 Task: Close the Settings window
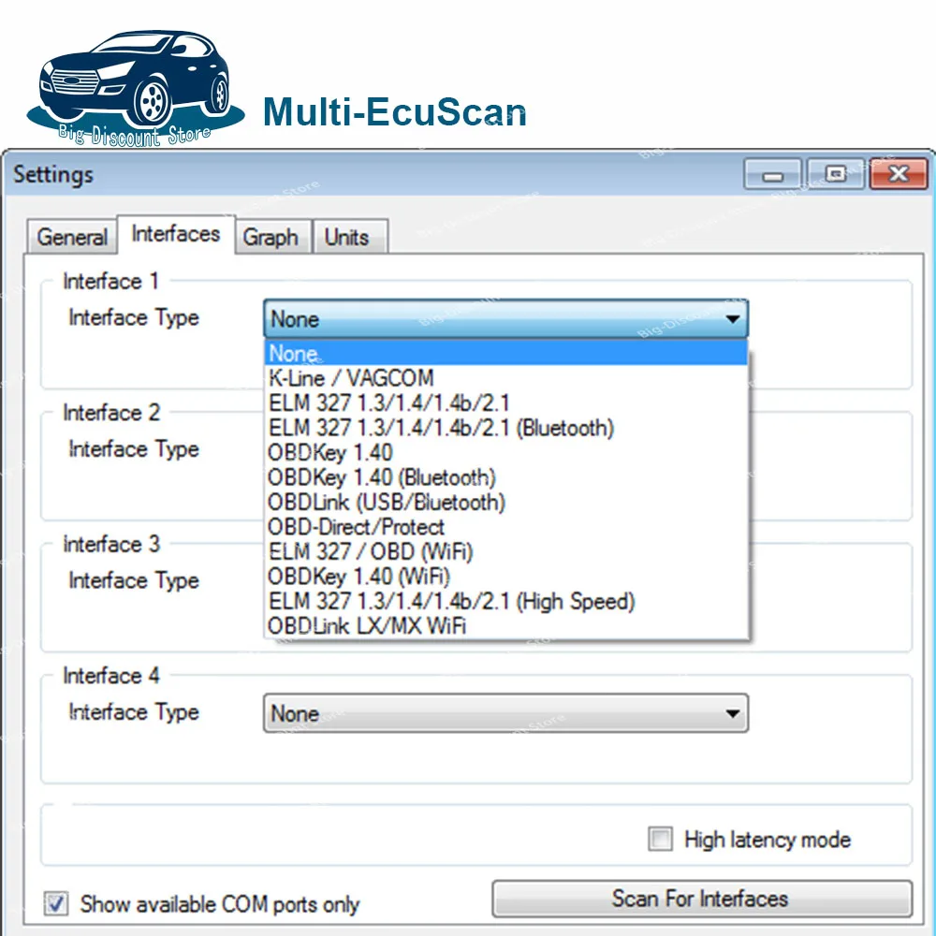pyautogui.click(x=899, y=174)
